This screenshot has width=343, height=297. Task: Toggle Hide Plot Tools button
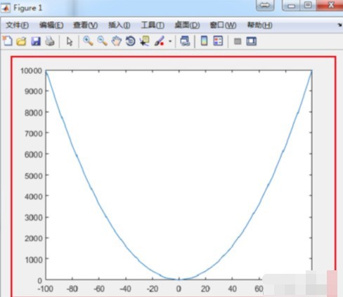point(238,41)
